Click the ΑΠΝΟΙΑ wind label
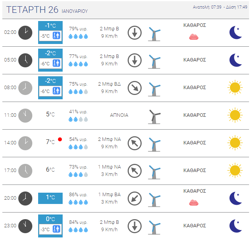 pos(119,115)
